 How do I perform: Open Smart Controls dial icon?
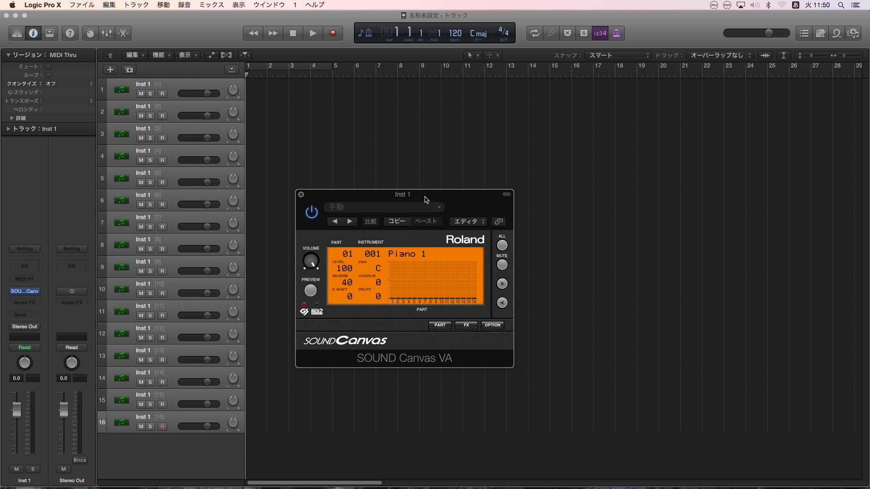tap(90, 33)
